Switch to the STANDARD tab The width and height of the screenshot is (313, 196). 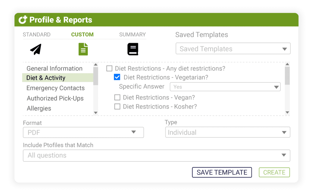click(x=37, y=34)
